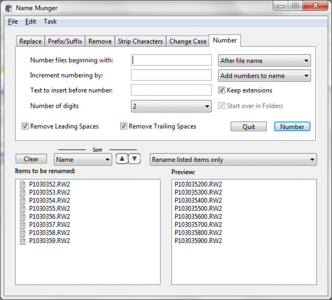Toggle the Keep extensions checkbox
This screenshot has width=332, height=300.
coord(221,90)
